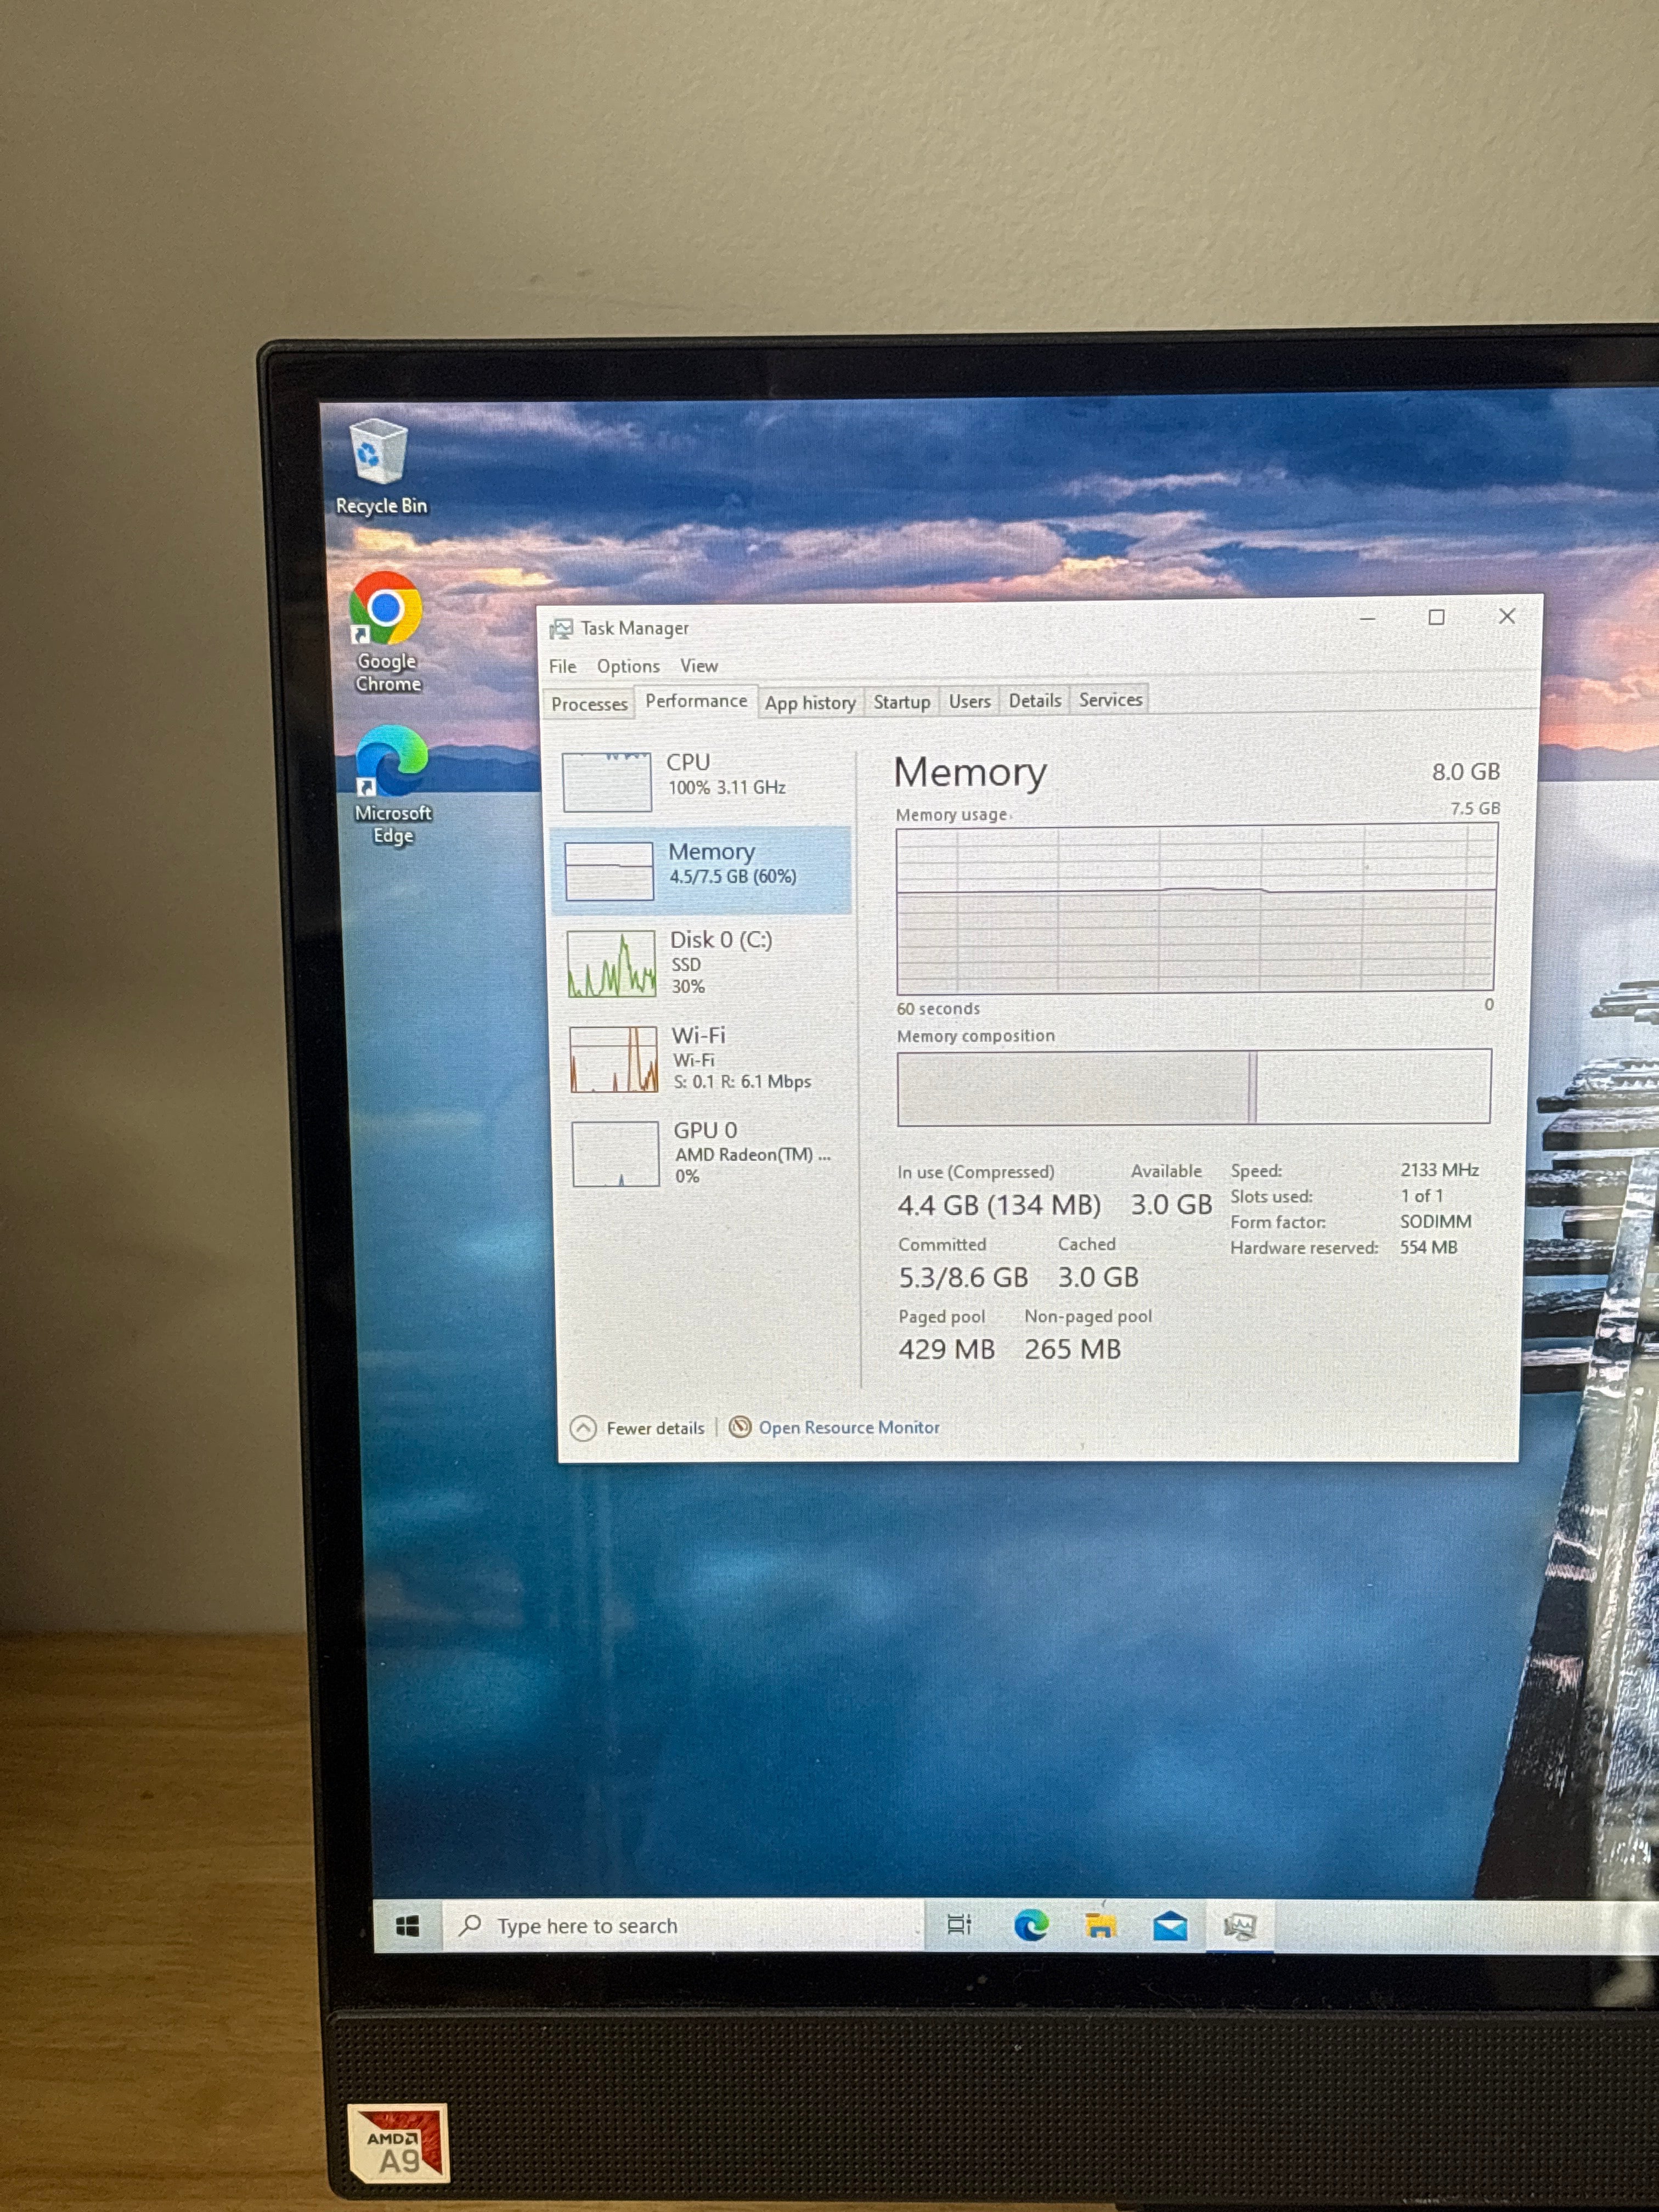The image size is (1659, 2212).
Task: Switch to the Startup tab
Action: point(902,702)
